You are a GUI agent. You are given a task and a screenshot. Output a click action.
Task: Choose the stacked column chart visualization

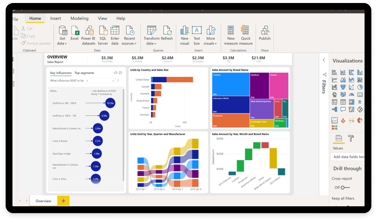[343, 72]
